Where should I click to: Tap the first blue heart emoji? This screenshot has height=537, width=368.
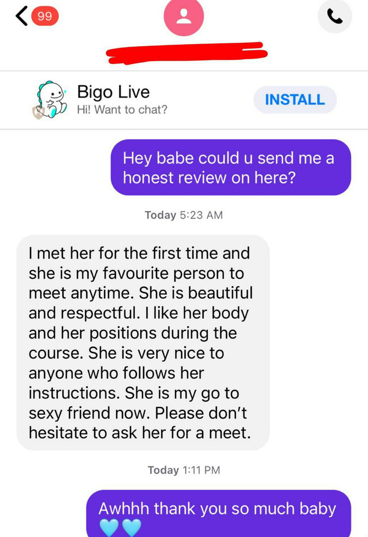pyautogui.click(x=108, y=527)
